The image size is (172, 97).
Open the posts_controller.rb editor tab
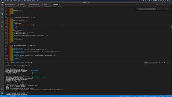click(x=10, y=5)
